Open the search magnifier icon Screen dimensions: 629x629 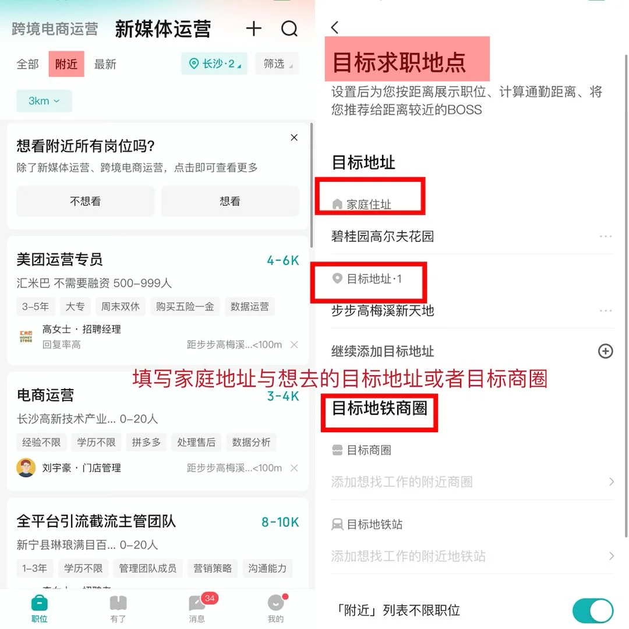289,29
